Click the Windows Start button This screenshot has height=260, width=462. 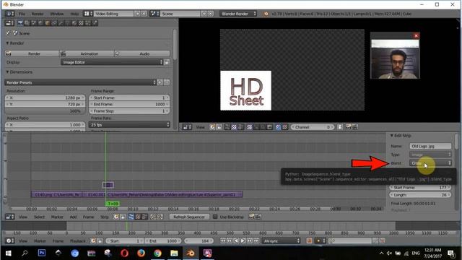pyautogui.click(x=8, y=253)
